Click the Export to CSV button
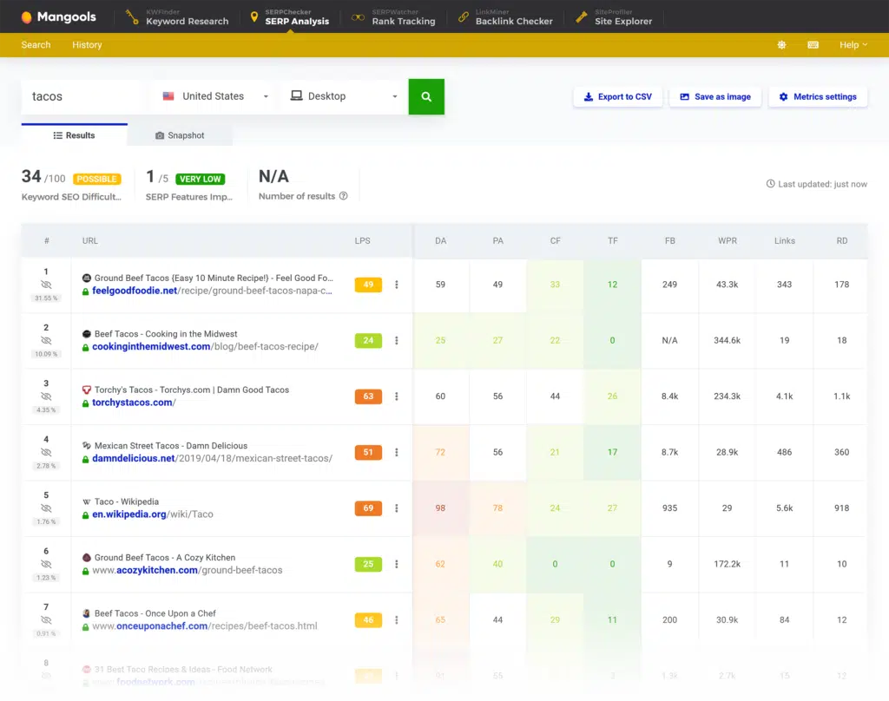 [617, 96]
